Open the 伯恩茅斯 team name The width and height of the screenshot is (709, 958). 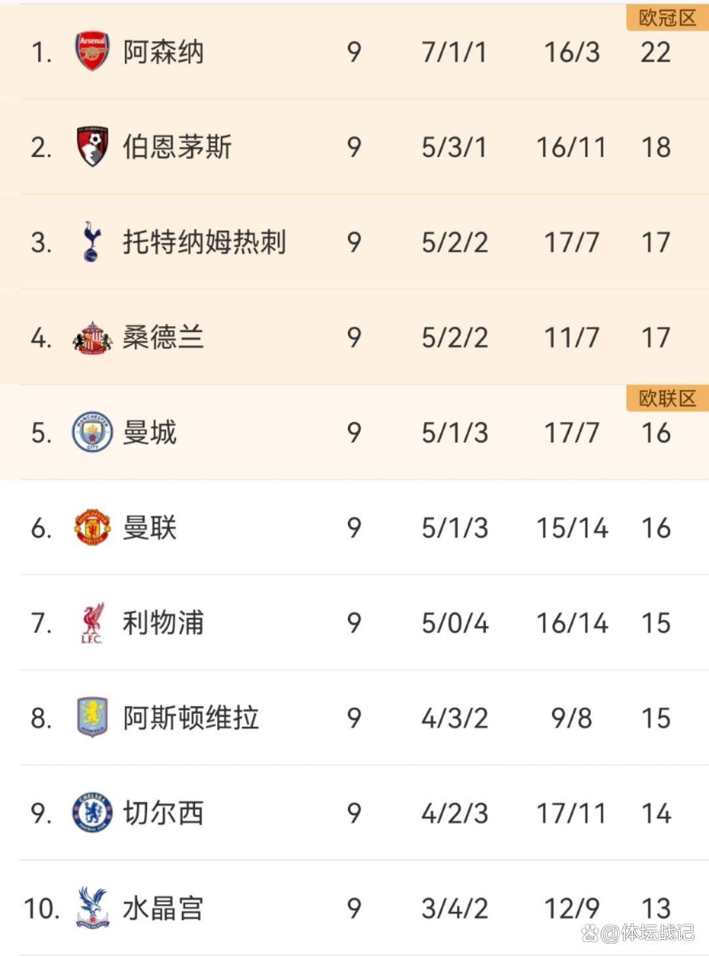pos(177,147)
